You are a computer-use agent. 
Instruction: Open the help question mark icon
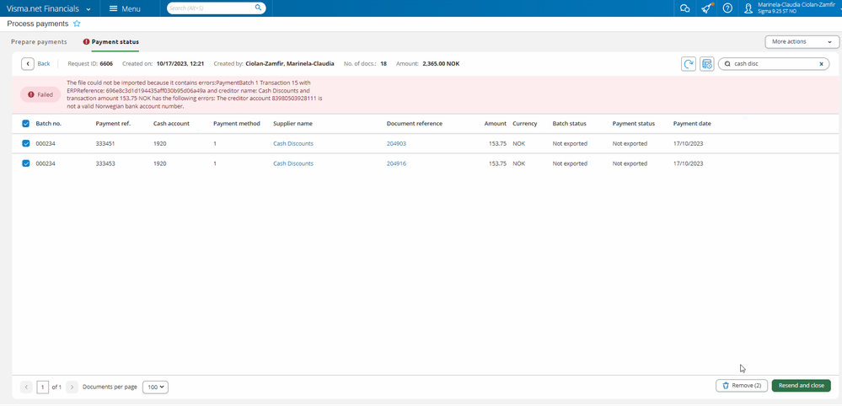coord(727,8)
